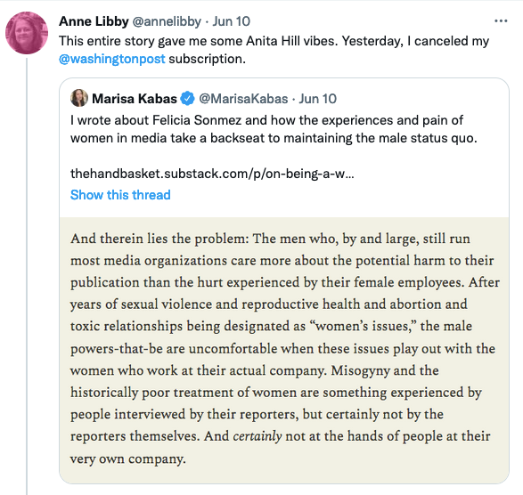Click Anne Libby's profile avatar
Image resolution: width=523 pixels, height=495 pixels.
27,33
